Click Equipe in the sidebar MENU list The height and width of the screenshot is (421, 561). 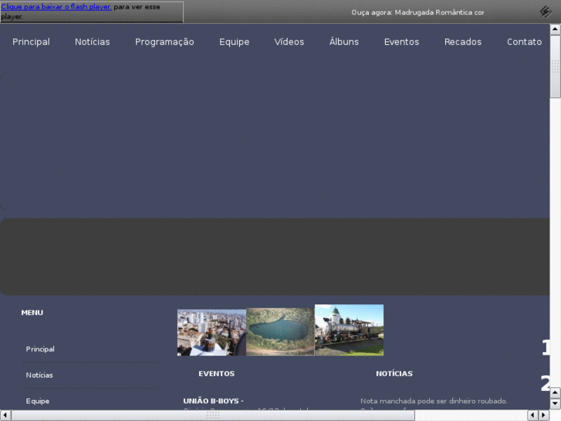(x=38, y=401)
